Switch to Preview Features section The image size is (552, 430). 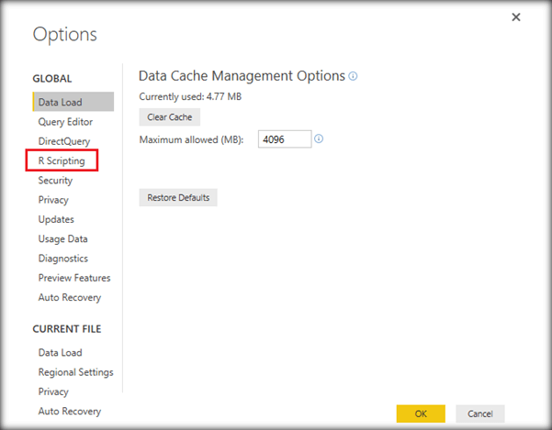point(73,278)
